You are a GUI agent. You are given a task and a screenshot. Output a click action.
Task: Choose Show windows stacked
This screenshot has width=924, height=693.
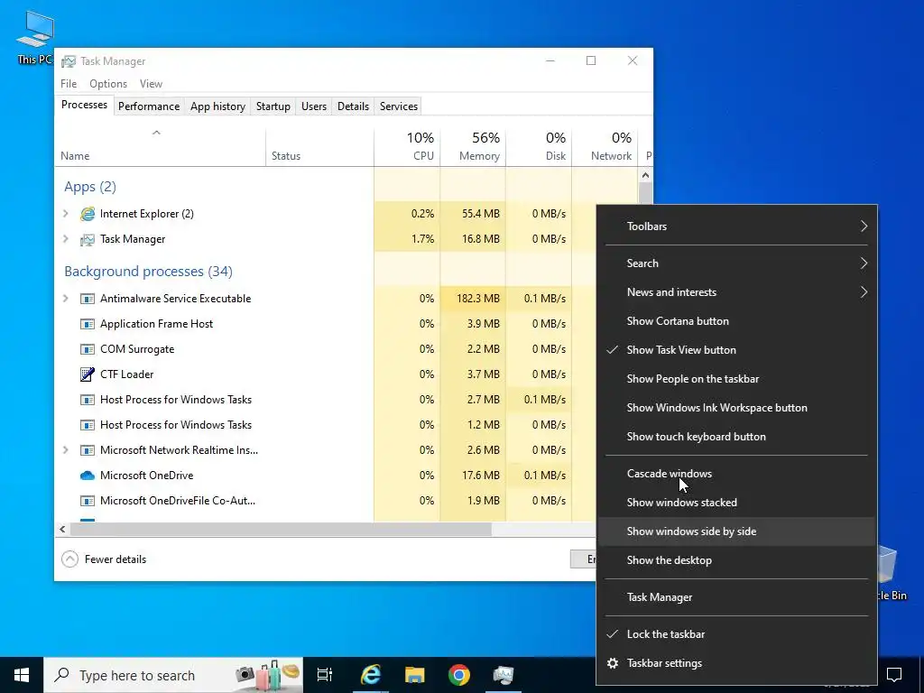pyautogui.click(x=736, y=503)
